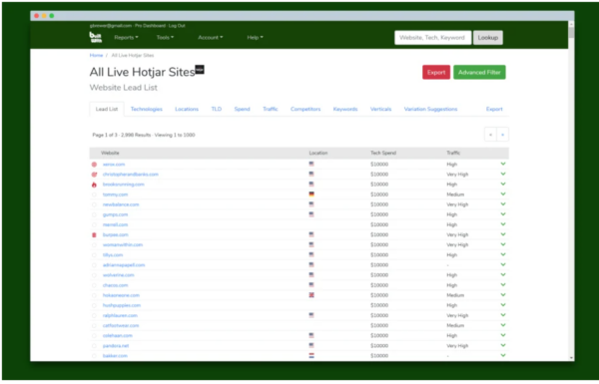Open the ralphlauren.com website link

click(120, 315)
